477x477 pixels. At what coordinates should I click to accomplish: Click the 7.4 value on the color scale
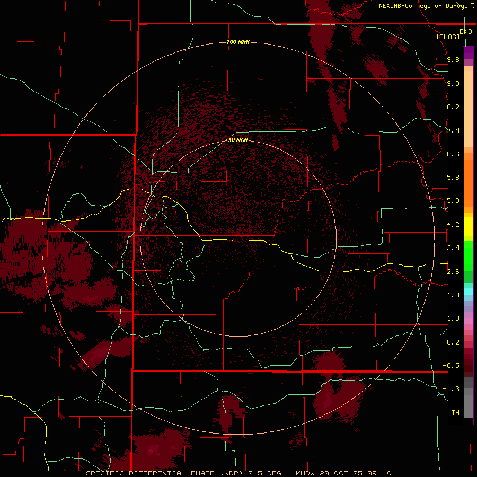[x=453, y=130]
